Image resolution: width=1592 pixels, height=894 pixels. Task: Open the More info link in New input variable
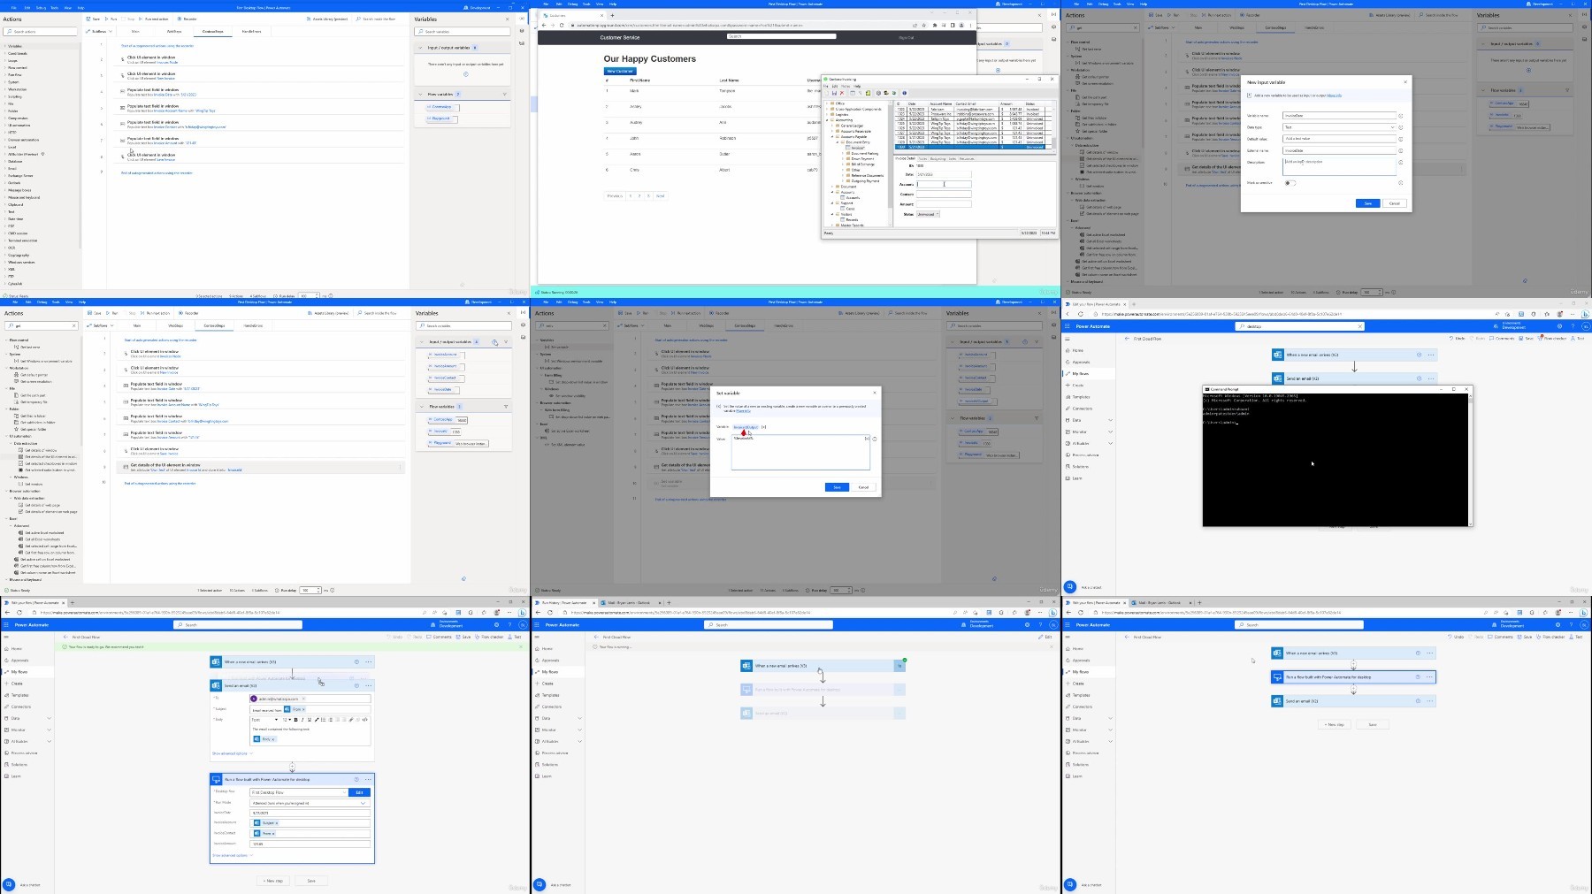click(1335, 96)
